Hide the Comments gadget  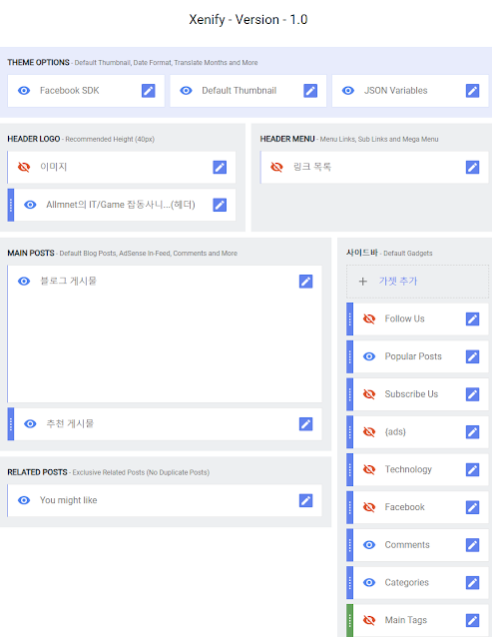[x=369, y=545]
